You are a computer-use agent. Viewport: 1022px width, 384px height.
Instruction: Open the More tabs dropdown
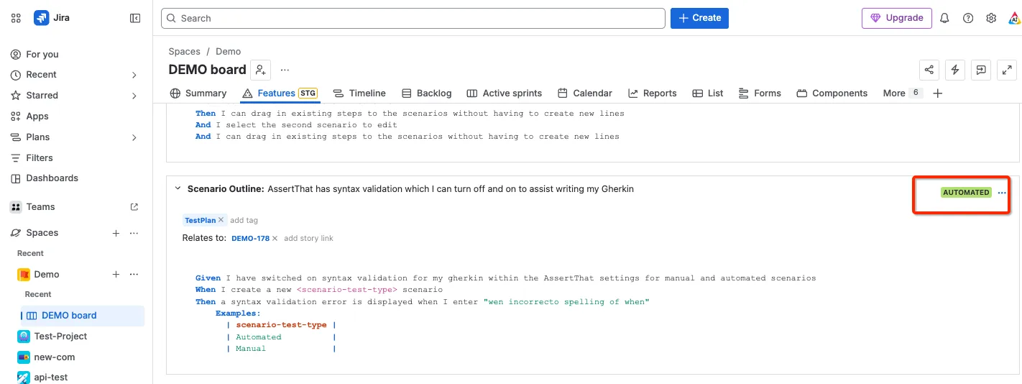point(902,93)
